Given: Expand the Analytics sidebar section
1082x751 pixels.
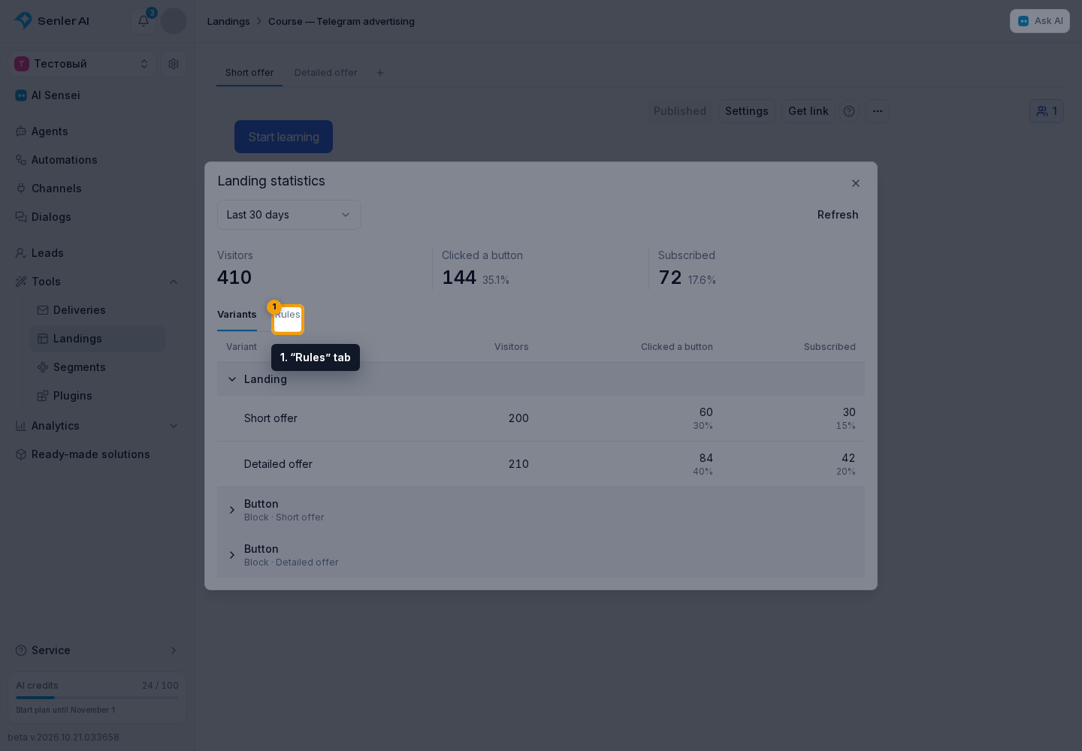Looking at the screenshot, I should coord(174,426).
